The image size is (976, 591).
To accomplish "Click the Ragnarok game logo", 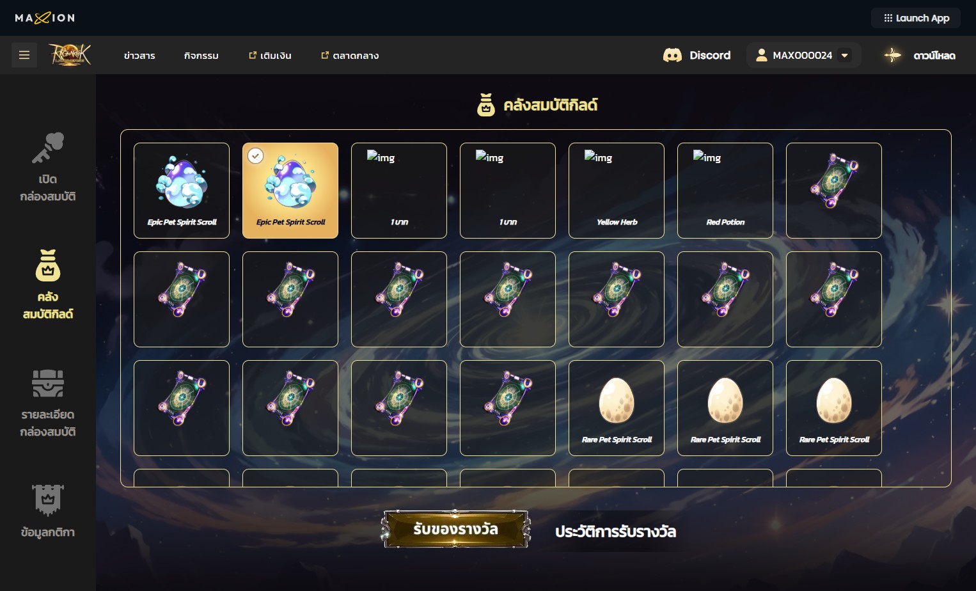I will click(70, 55).
